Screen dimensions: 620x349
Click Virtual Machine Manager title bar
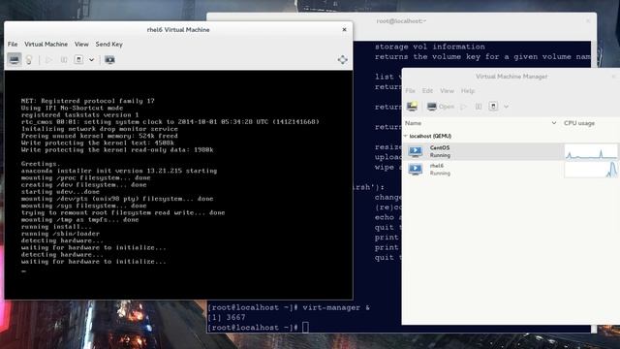pos(511,77)
